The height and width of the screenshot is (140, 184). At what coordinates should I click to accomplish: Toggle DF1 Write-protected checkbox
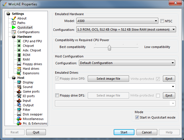pos(158,95)
